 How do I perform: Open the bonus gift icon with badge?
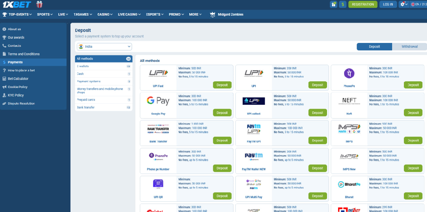pos(333,4)
